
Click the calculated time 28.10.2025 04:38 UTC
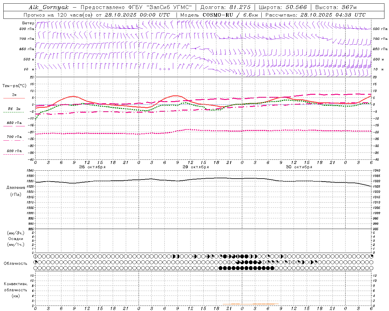[x=333, y=15]
